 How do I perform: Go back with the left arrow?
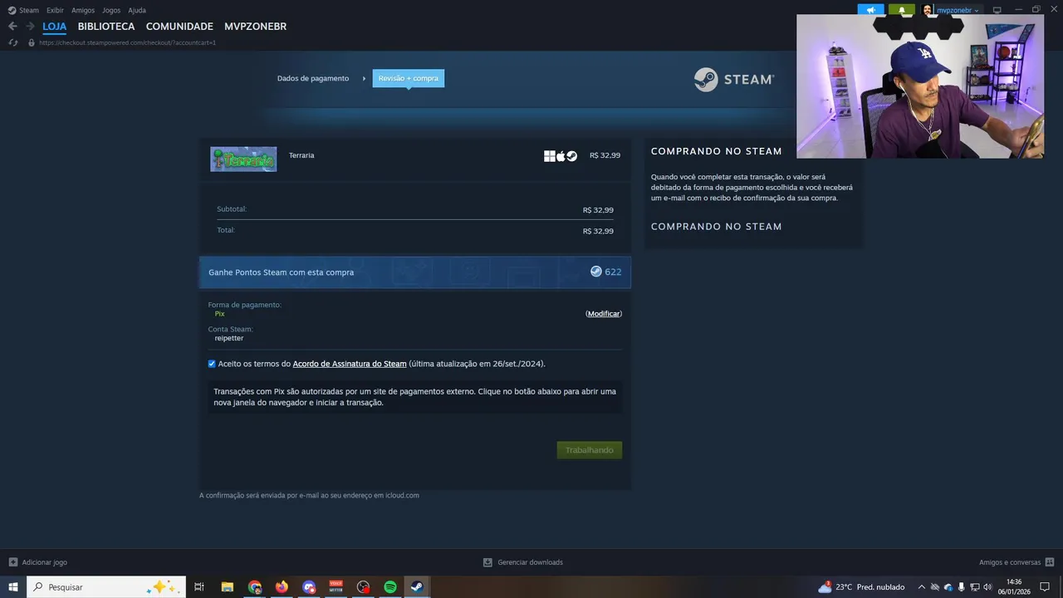coord(12,27)
